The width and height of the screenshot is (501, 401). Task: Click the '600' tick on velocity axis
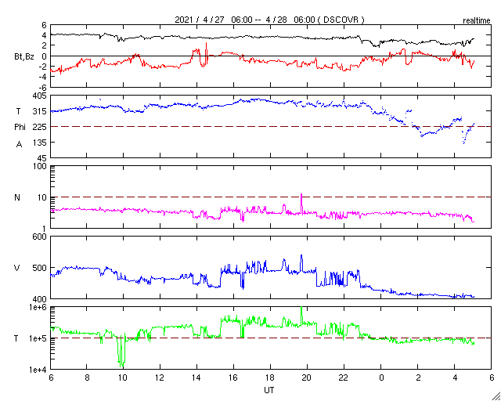pyautogui.click(x=40, y=237)
